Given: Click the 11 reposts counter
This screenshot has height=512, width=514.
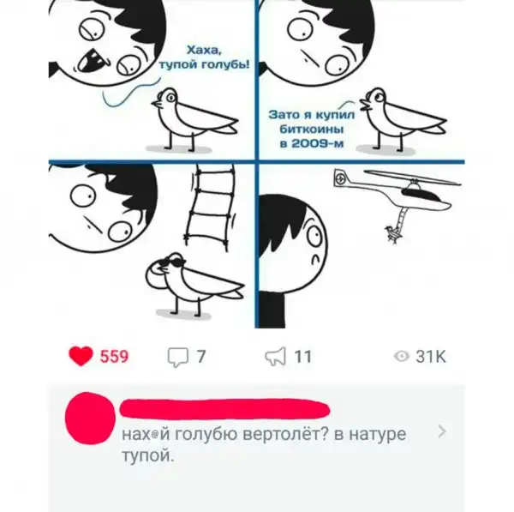Looking at the screenshot, I should [302, 357].
